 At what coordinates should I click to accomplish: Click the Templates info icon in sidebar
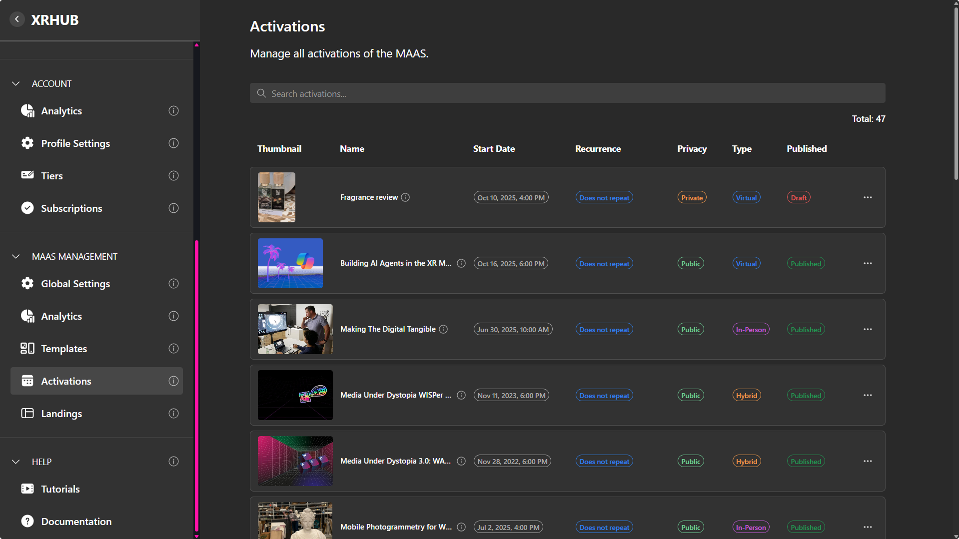click(x=173, y=349)
